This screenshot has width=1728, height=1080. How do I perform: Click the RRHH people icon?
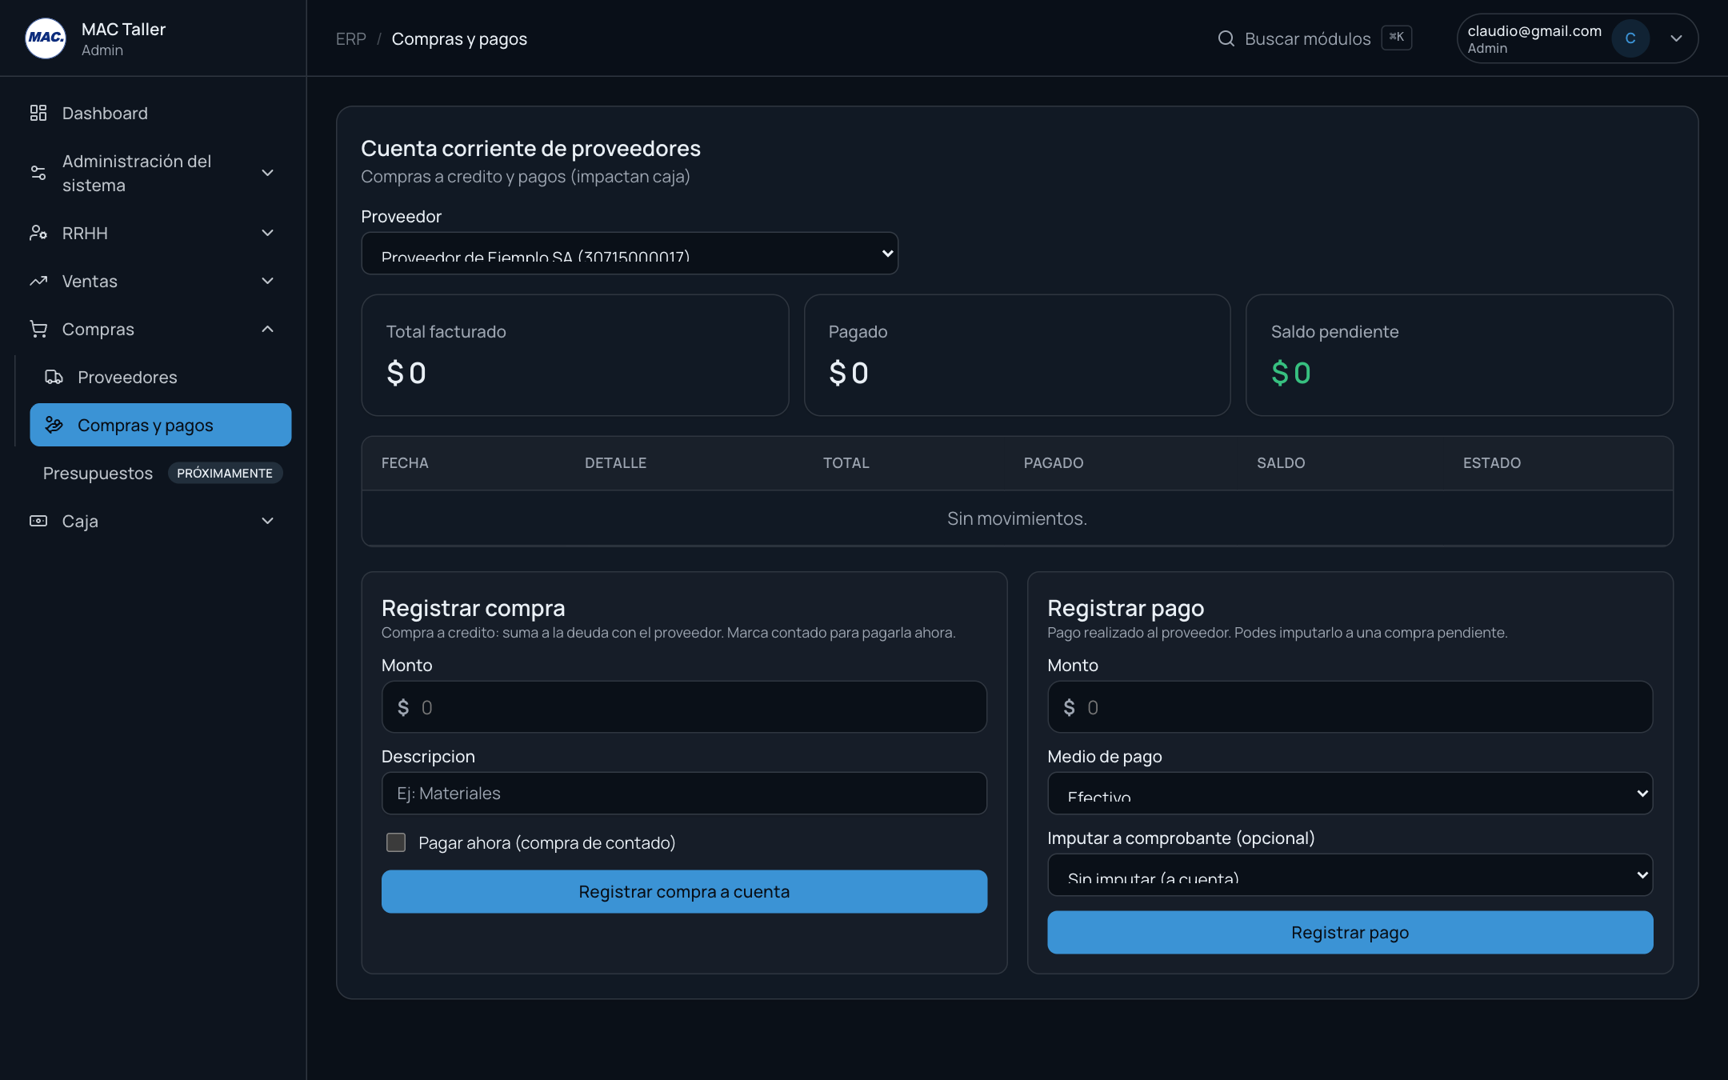38,233
